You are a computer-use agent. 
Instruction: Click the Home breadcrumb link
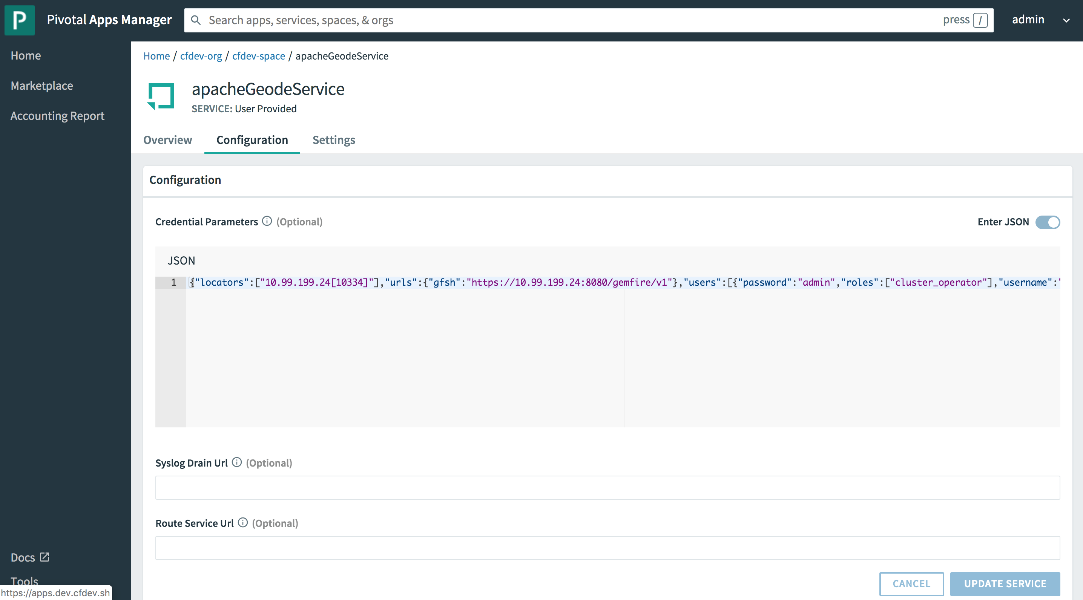(156, 56)
